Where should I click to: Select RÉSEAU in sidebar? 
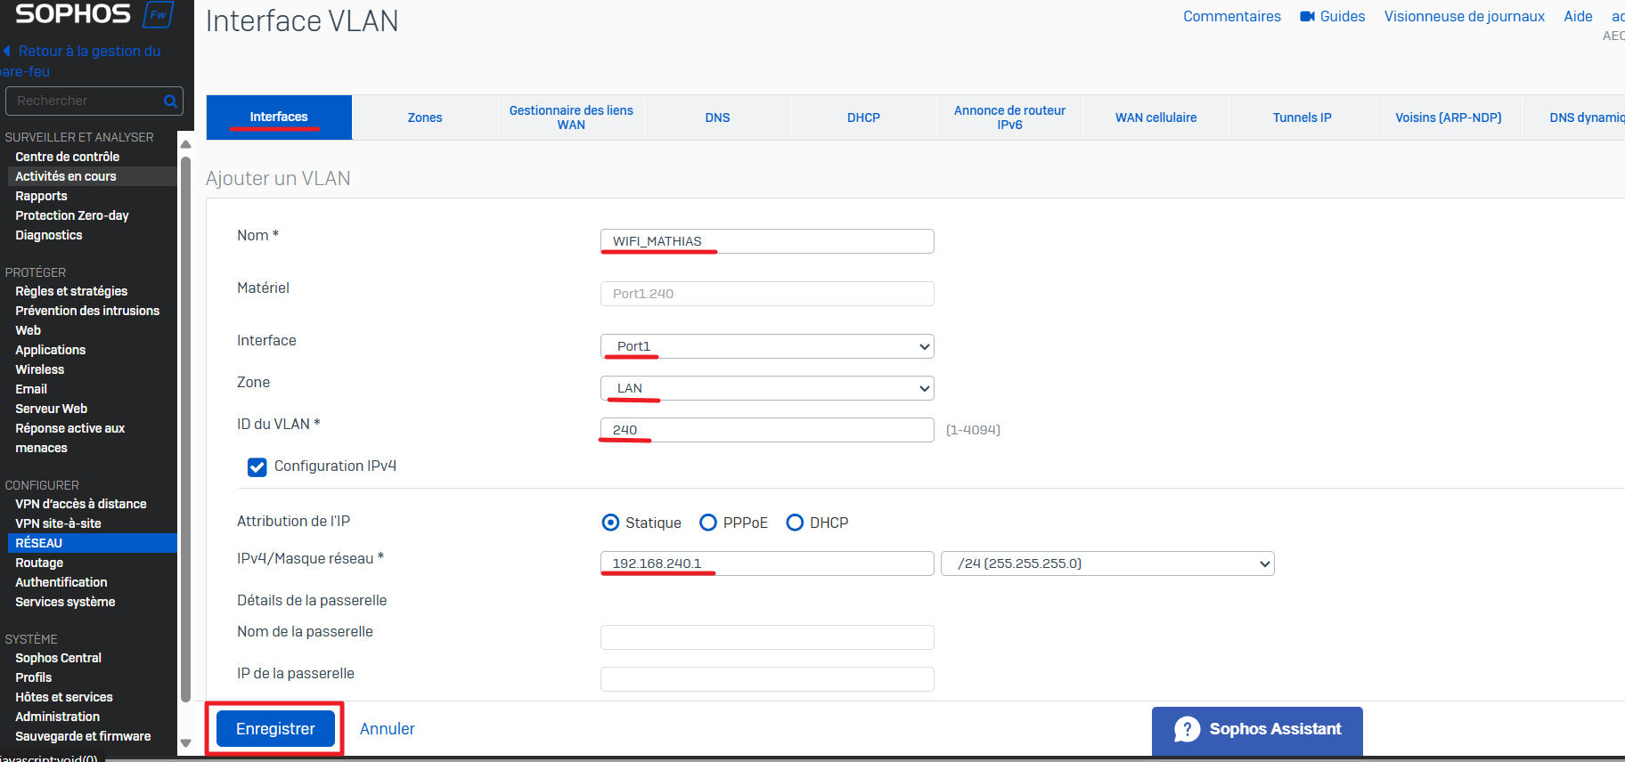click(92, 543)
